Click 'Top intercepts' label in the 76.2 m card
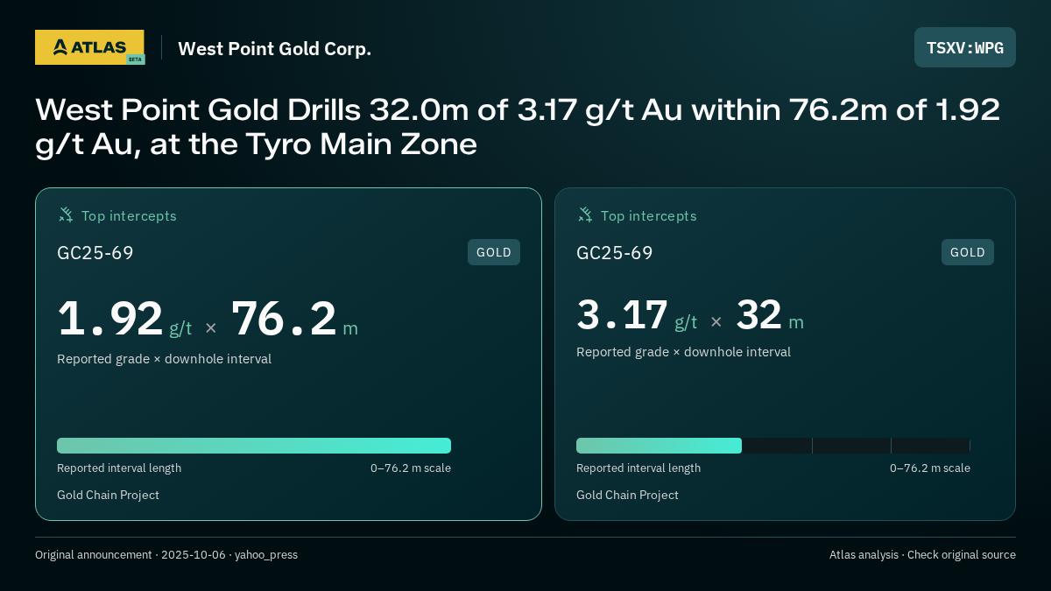 (129, 215)
